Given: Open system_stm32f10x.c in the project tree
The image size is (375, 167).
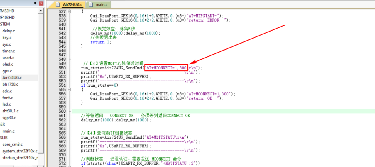Looking at the screenshot, I should (x=20, y=151).
